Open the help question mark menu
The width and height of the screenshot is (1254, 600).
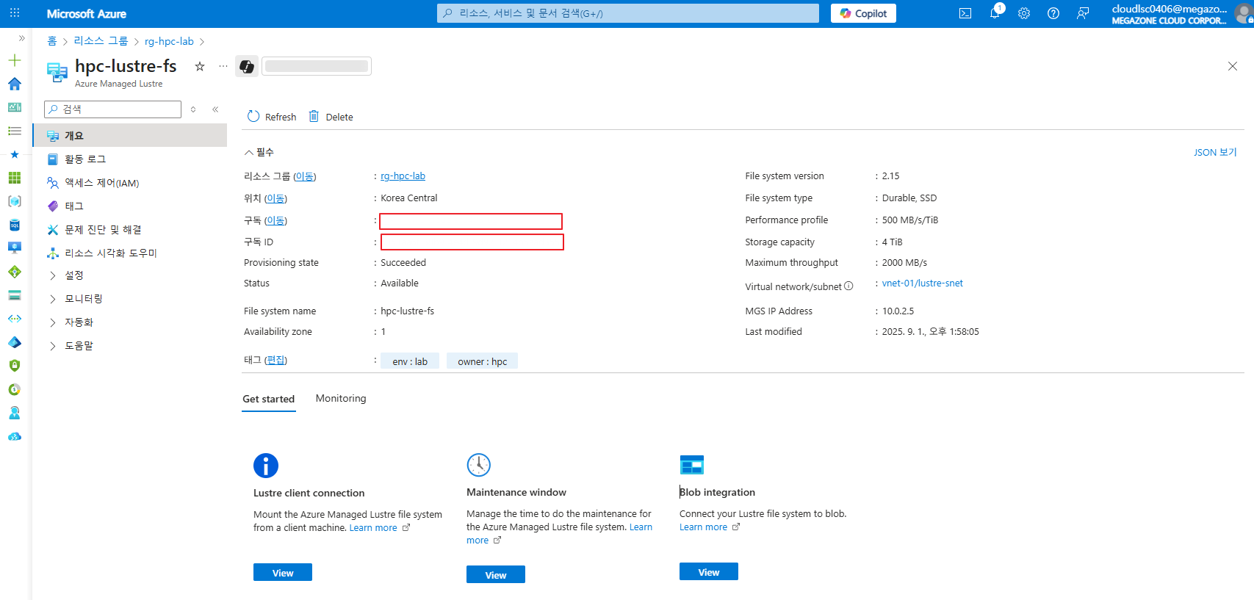click(x=1053, y=13)
